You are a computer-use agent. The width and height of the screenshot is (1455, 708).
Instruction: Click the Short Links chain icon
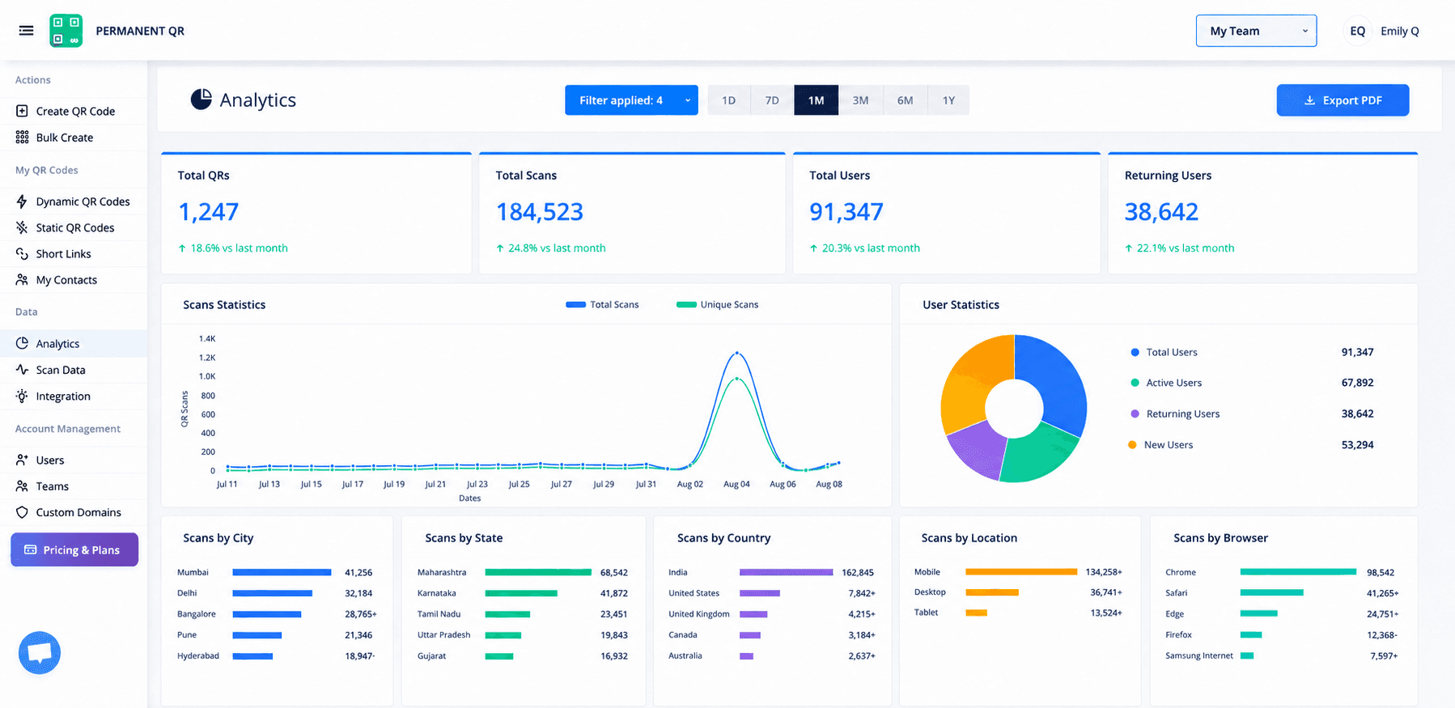(x=22, y=253)
